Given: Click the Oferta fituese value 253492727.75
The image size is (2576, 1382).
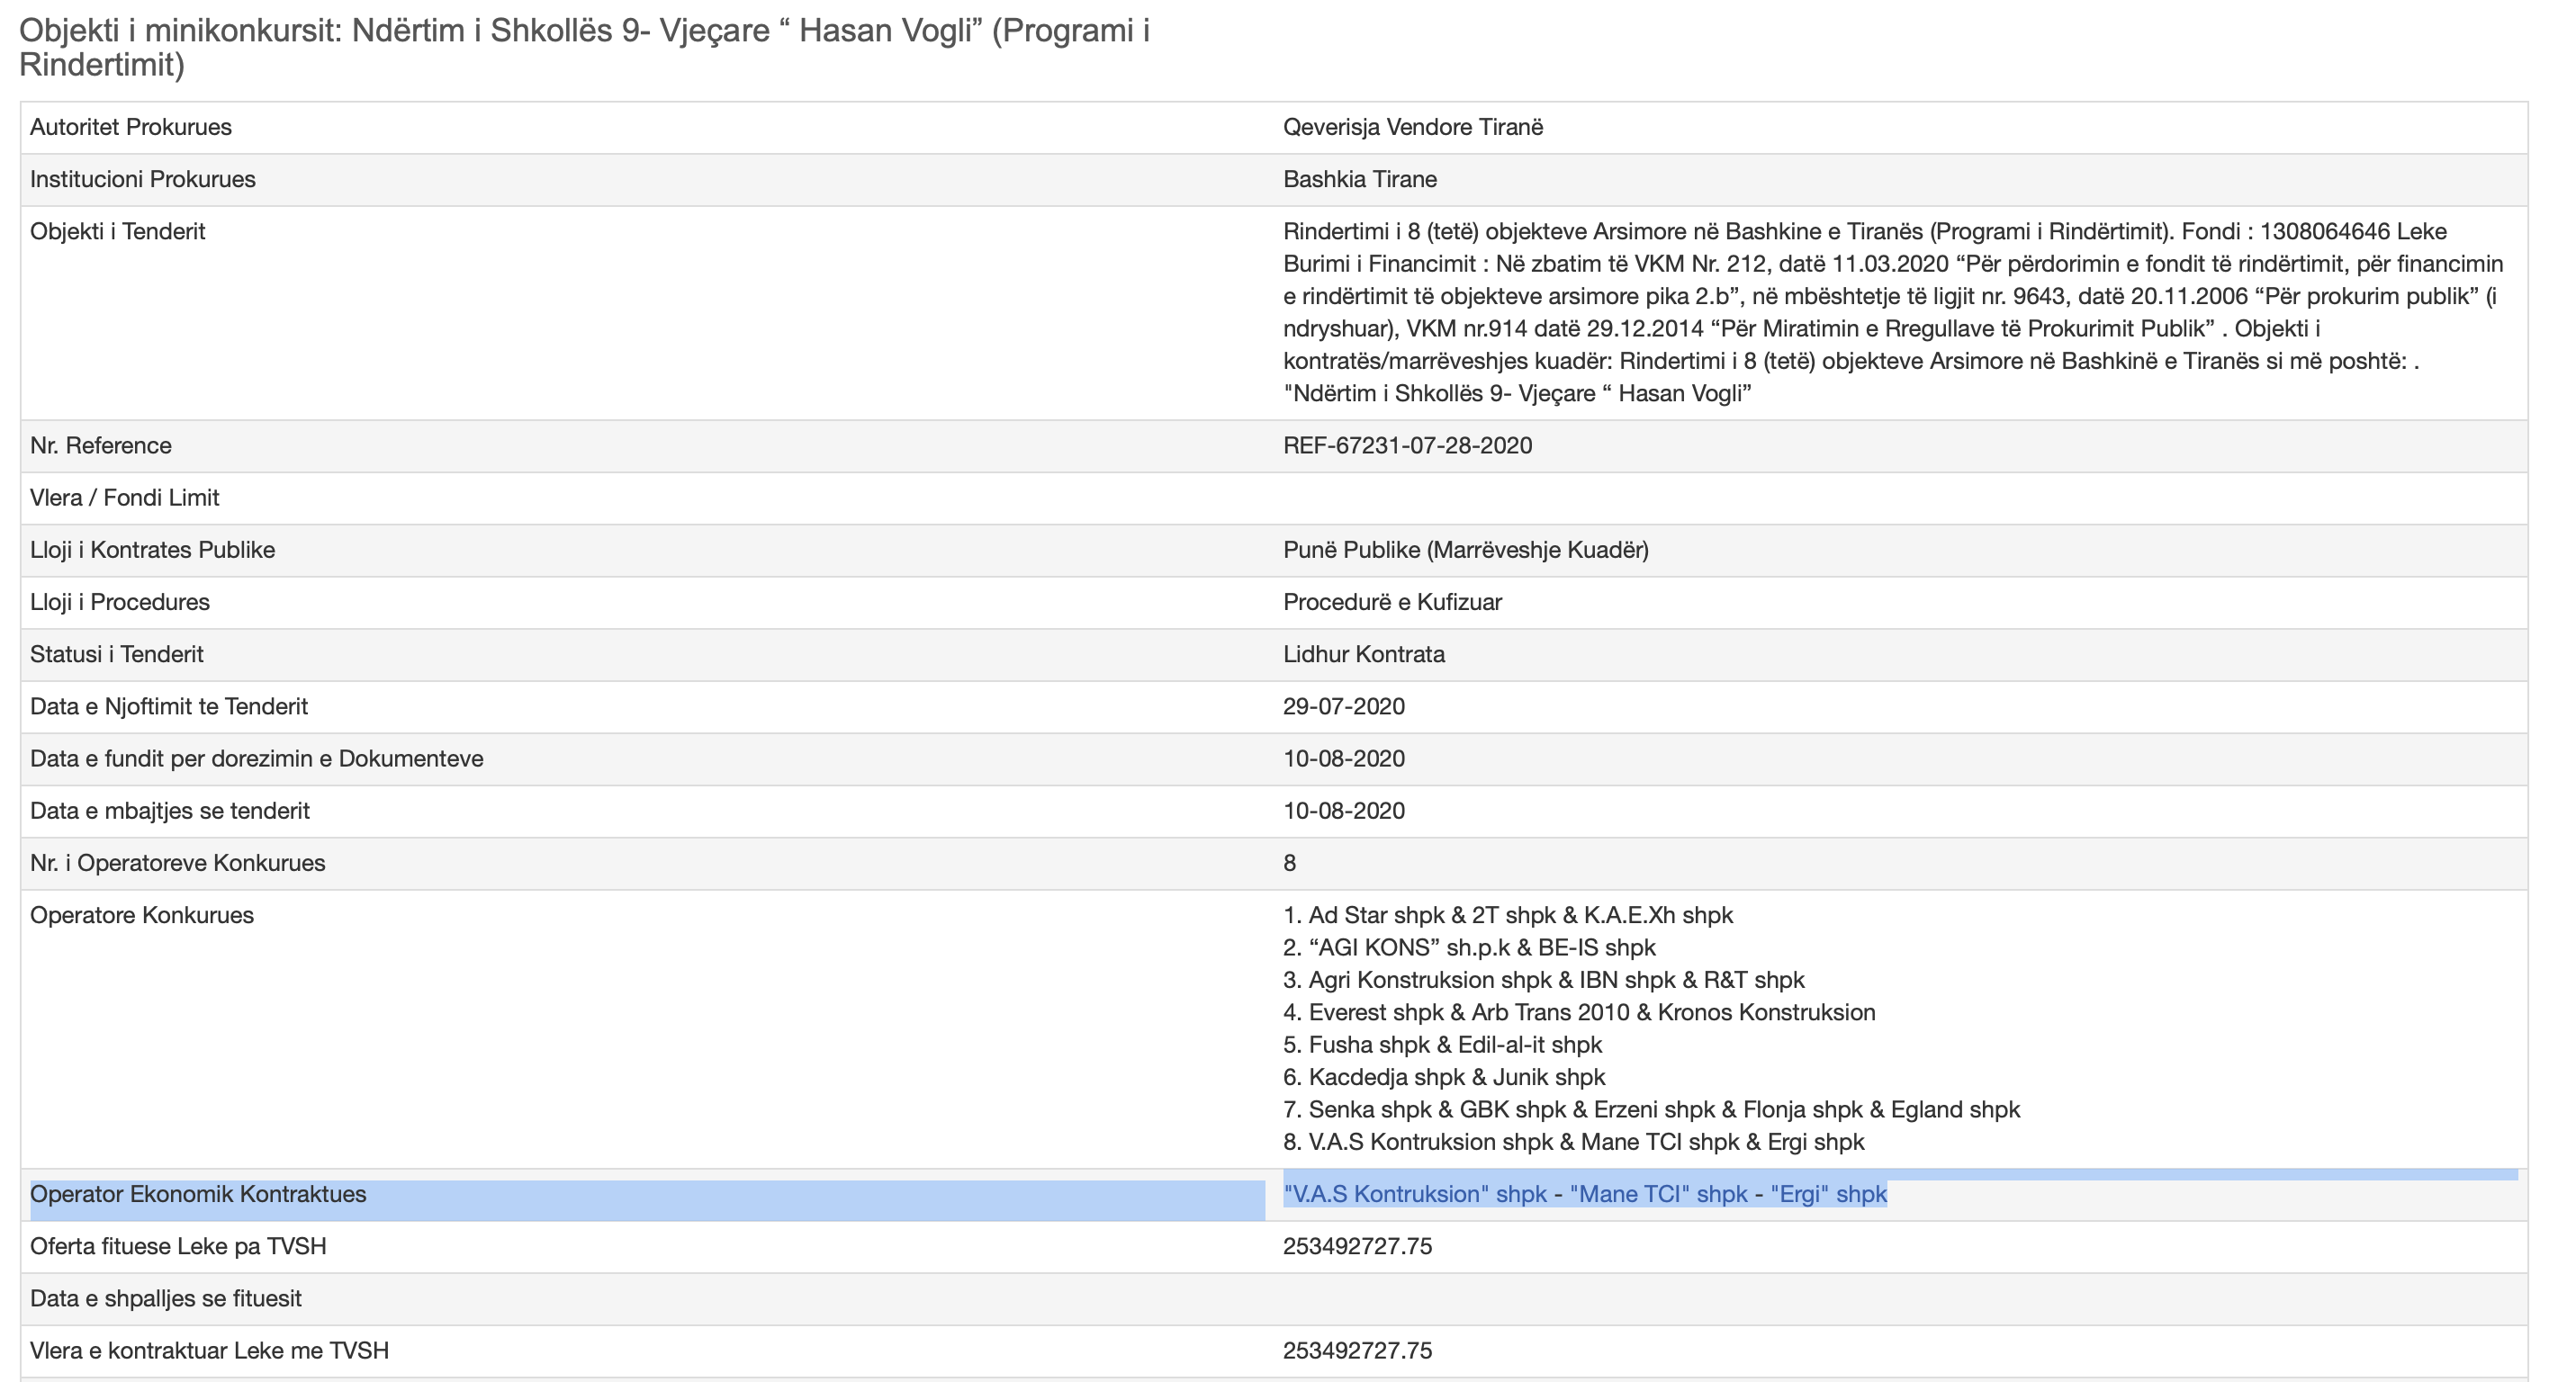Looking at the screenshot, I should point(1357,1246).
